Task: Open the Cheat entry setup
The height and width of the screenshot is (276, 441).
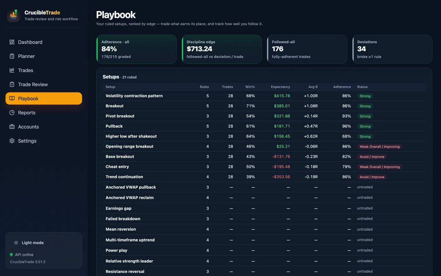Action: coord(264,167)
